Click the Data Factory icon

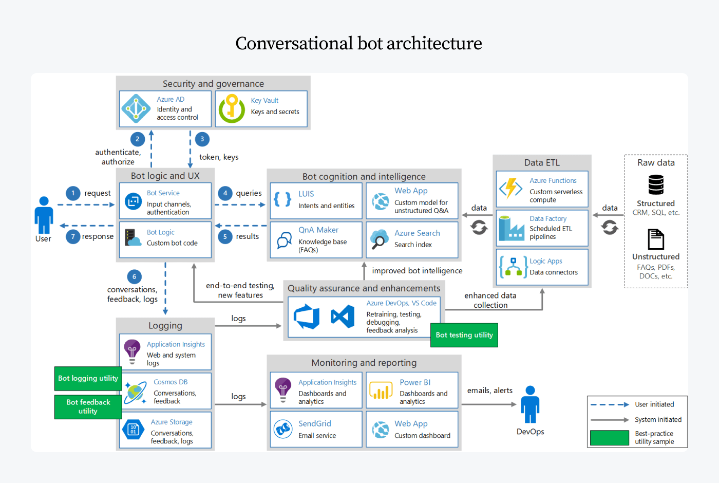pos(512,229)
